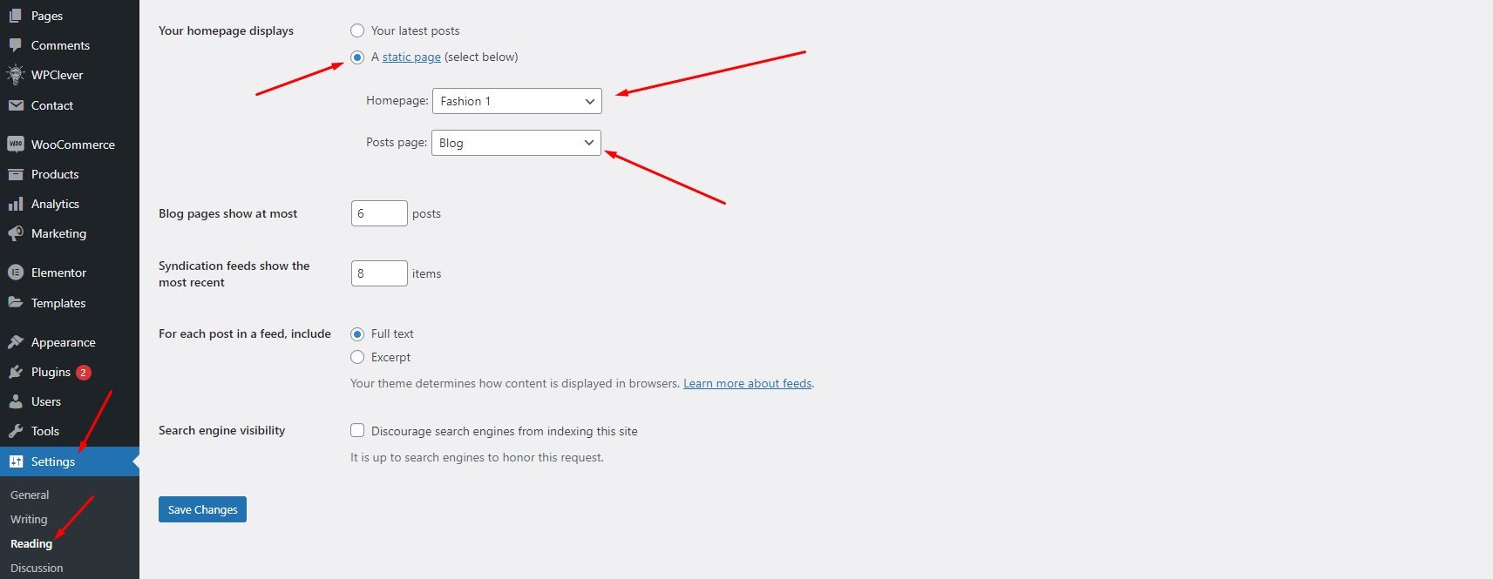
Task: Choose the 'A static page' radio button
Action: 357,57
